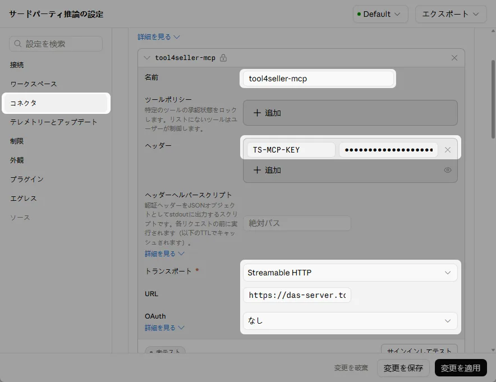Switch to 外観 settings
Image resolution: width=496 pixels, height=382 pixels.
[x=17, y=160]
